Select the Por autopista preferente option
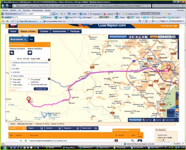Viewport: 186px width, 150px height. (x=29, y=79)
